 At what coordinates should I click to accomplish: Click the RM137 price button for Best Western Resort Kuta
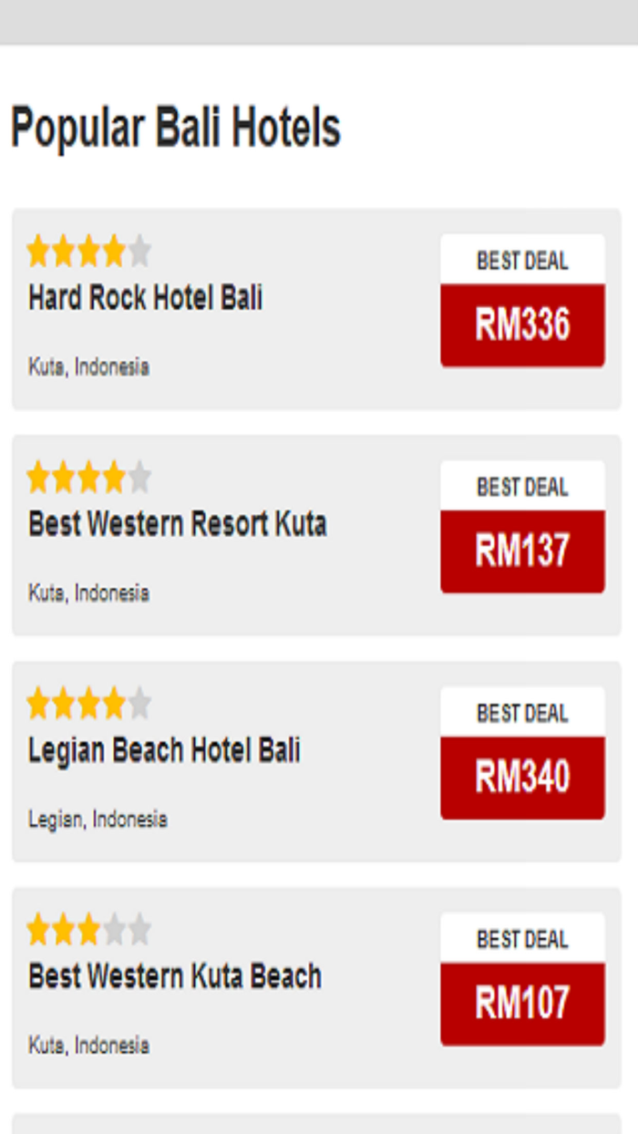tap(521, 551)
